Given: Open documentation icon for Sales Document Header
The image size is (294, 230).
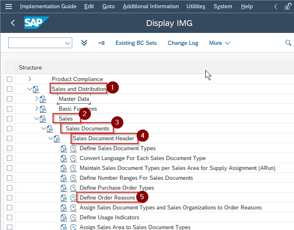Looking at the screenshot, I should [57, 139].
